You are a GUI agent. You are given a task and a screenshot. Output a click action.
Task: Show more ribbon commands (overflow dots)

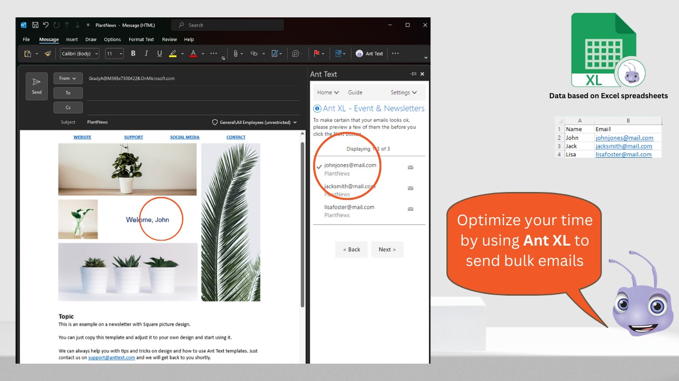point(396,53)
